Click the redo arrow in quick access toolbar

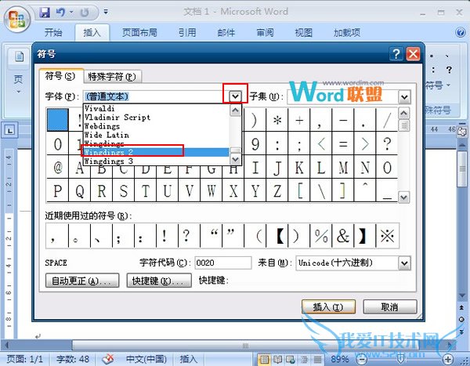[x=85, y=13]
